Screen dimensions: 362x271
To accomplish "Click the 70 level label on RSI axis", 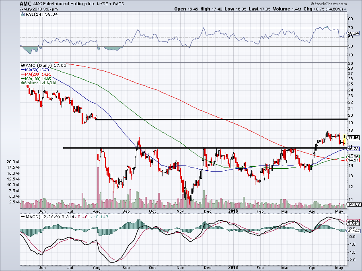I will (350, 28).
